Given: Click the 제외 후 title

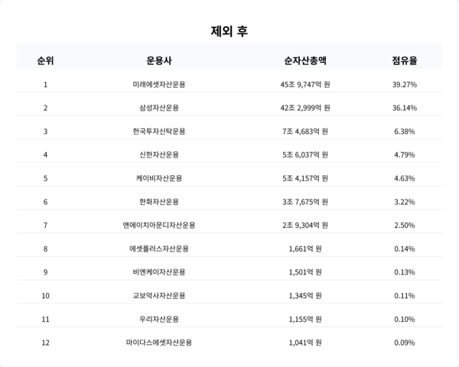Looking at the screenshot, I should [229, 31].
